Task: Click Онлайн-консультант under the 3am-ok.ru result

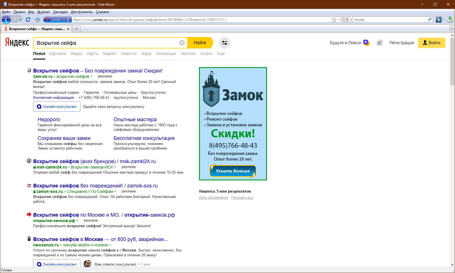Action: 57,107
